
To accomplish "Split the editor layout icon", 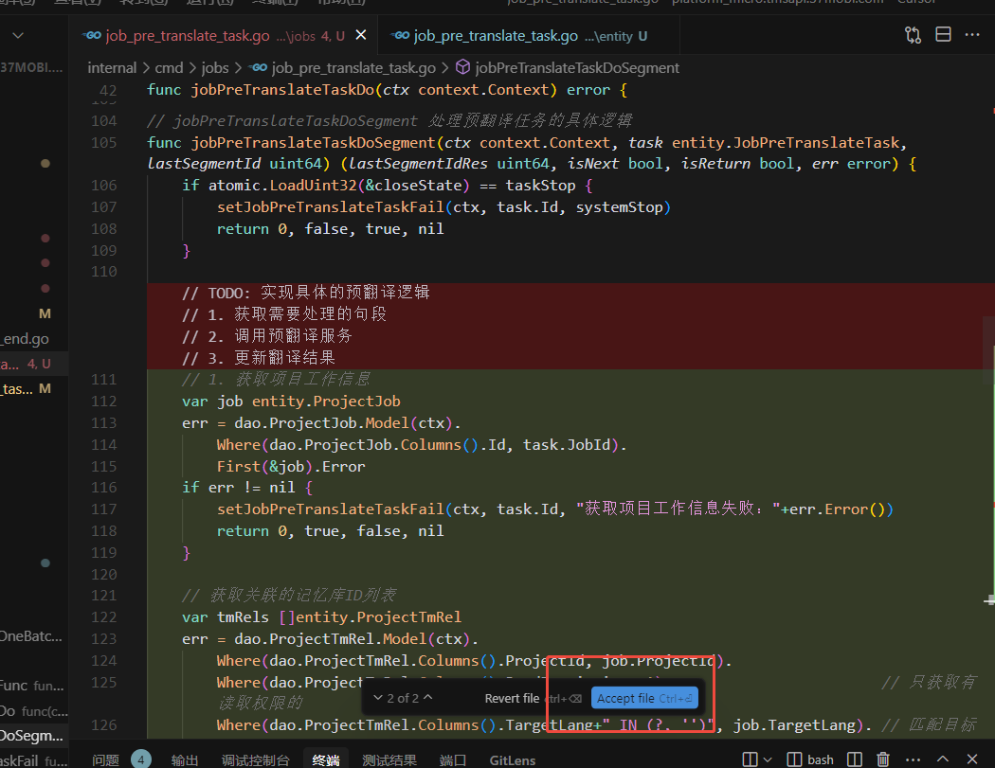I will pyautogui.click(x=943, y=34).
